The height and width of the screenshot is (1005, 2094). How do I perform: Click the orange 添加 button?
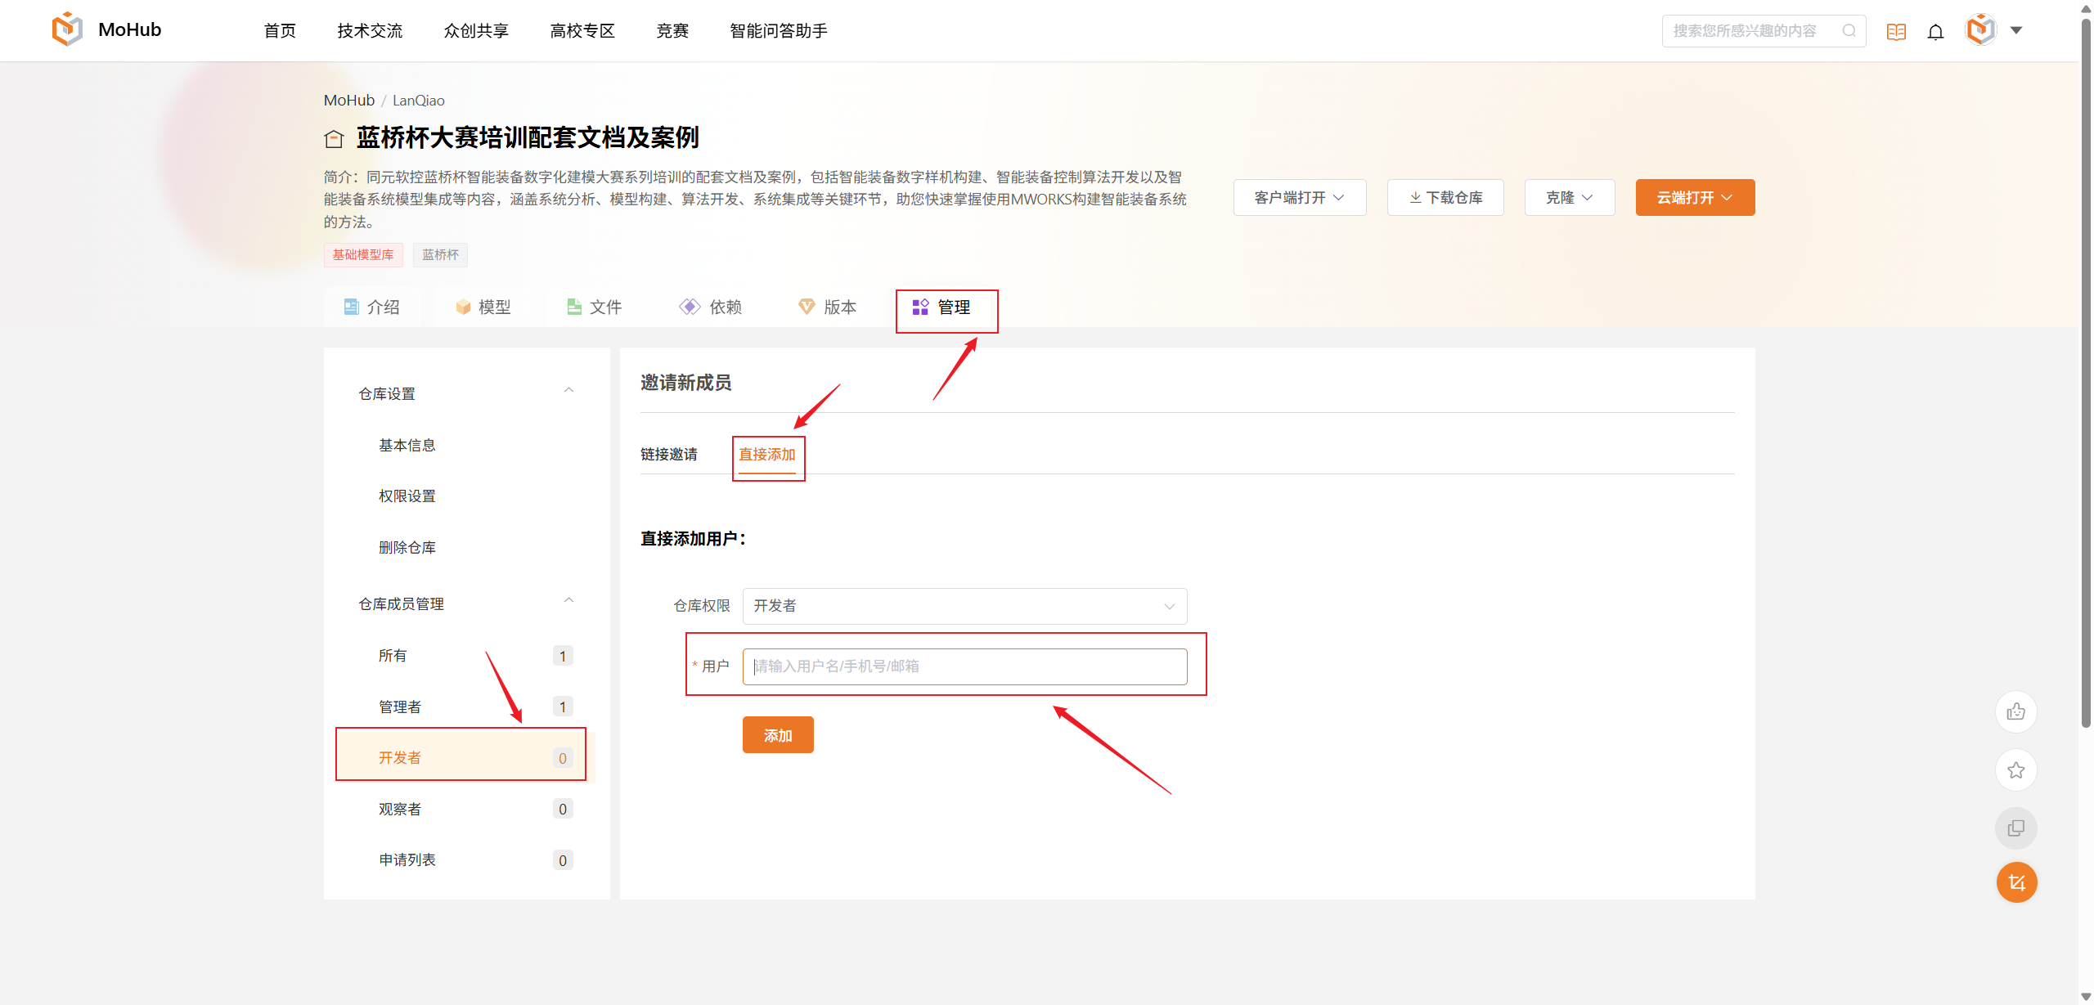pos(778,734)
